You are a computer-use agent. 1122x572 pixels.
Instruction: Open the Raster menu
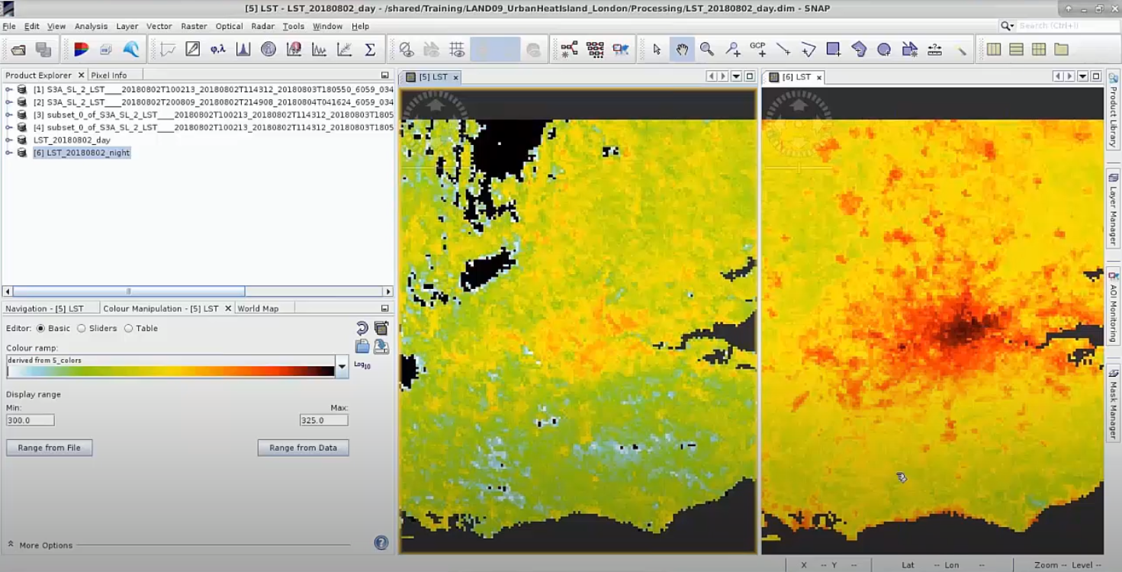(194, 26)
